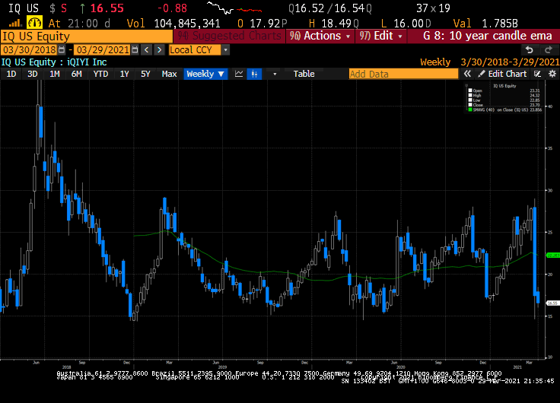The height and width of the screenshot is (403, 560).
Task: Toggle the Close series legend box
Action: pyautogui.click(x=470, y=105)
